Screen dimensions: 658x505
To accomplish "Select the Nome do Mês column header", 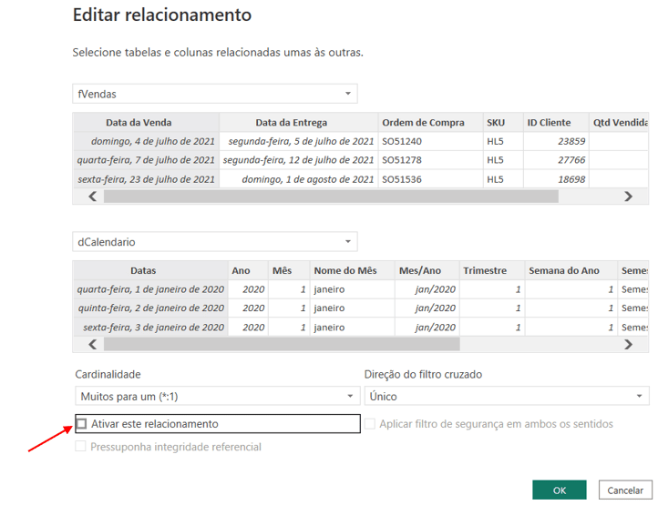I will [353, 270].
